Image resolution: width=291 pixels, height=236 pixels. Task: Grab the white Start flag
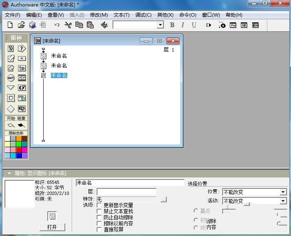[x=11, y=125]
